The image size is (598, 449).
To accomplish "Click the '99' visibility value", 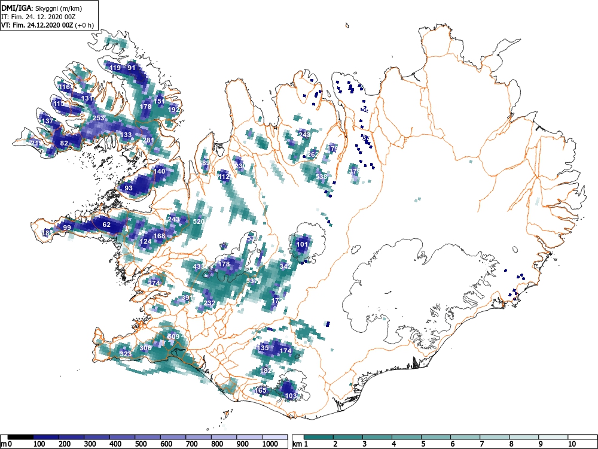I will 67,227.
